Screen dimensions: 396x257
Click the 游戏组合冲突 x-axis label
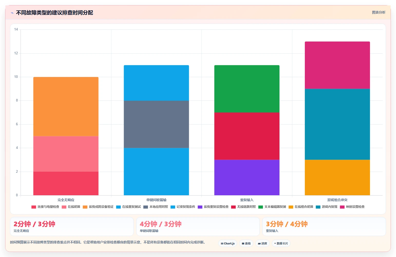(337, 200)
